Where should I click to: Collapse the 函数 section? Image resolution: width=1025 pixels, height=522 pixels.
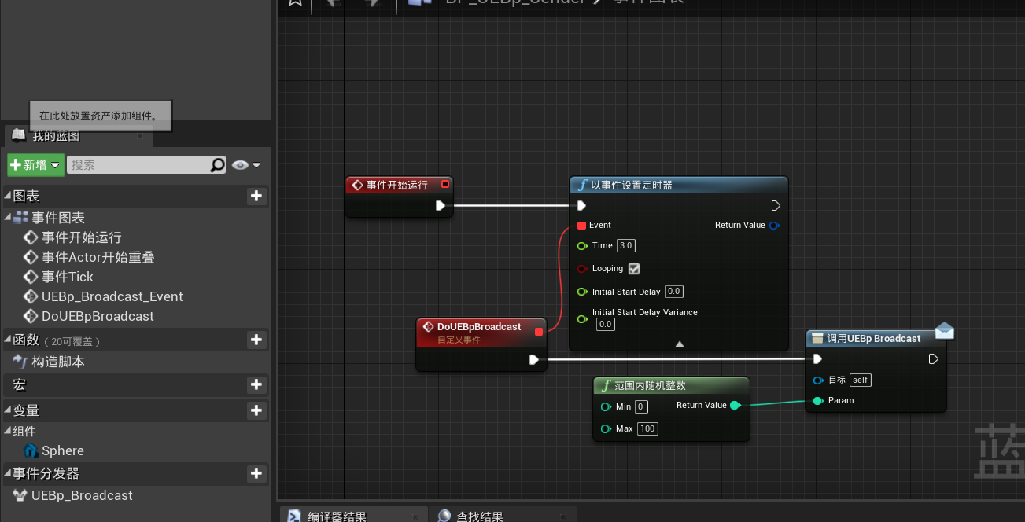(x=8, y=339)
